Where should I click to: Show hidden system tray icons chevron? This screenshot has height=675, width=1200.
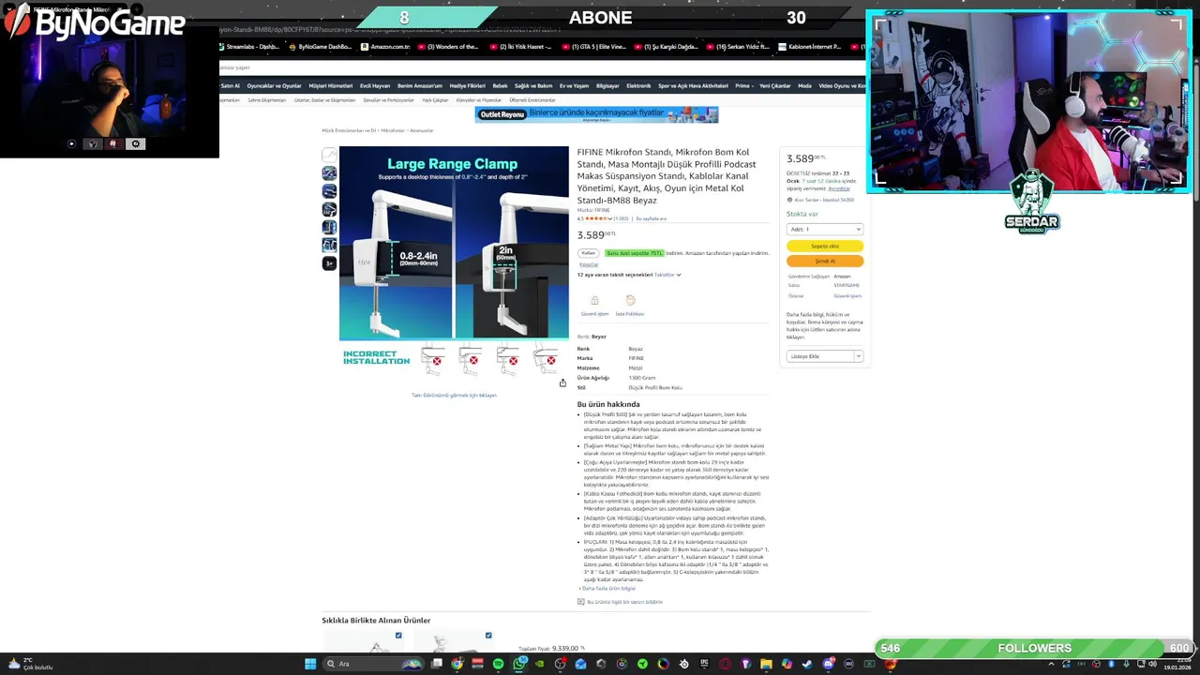pyautogui.click(x=1050, y=664)
